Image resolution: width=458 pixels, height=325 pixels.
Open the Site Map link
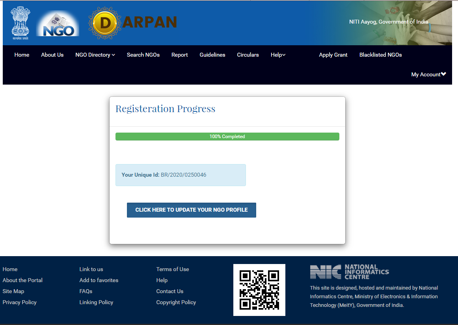(x=13, y=291)
